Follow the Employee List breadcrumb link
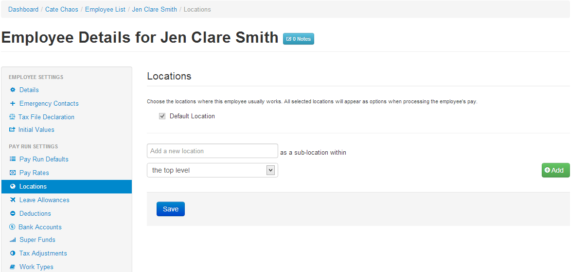This screenshot has height=272, width=586. click(x=105, y=9)
